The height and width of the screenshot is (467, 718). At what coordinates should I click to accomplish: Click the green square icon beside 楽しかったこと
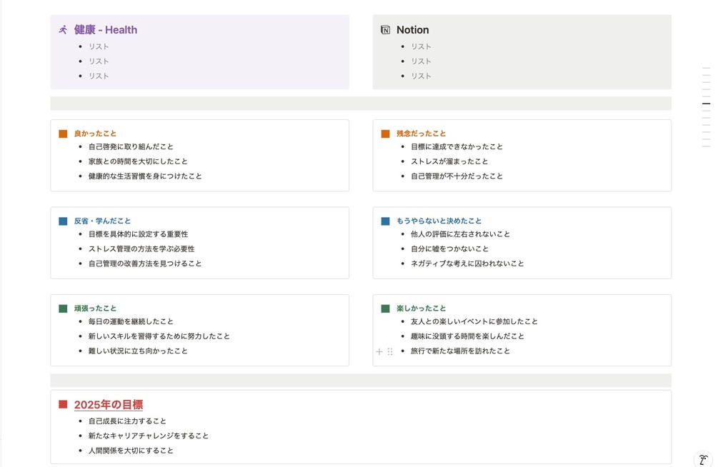[x=386, y=308]
